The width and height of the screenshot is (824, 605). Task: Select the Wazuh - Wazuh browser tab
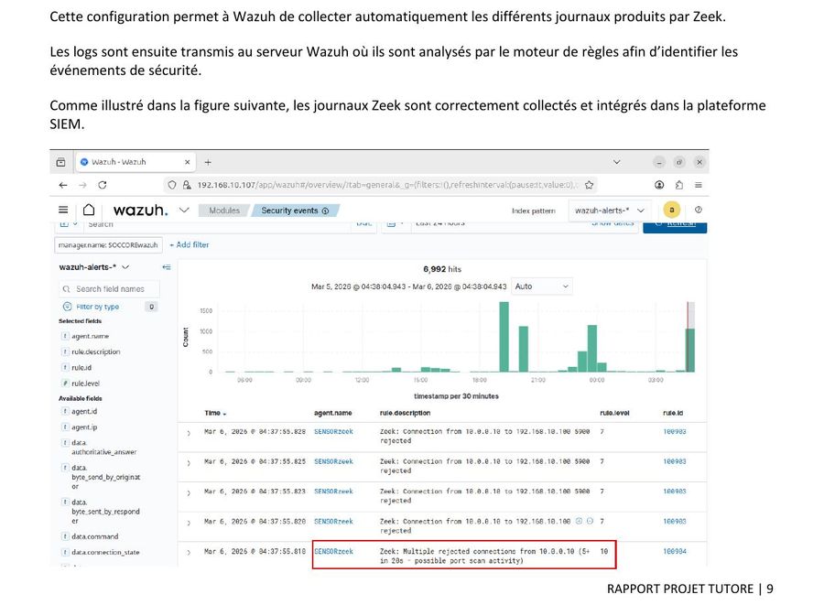click(x=136, y=162)
